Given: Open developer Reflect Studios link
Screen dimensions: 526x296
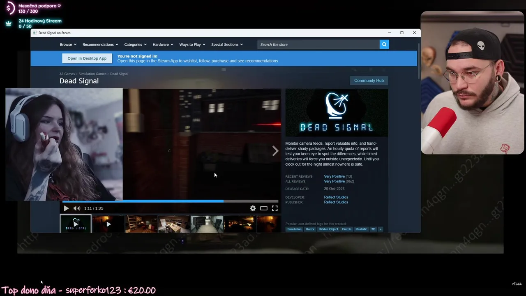Looking at the screenshot, I should 336,197.
